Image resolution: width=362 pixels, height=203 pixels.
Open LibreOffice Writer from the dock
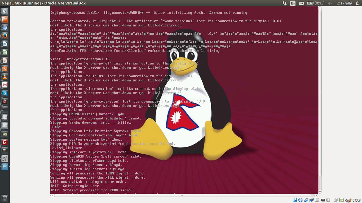(5, 44)
